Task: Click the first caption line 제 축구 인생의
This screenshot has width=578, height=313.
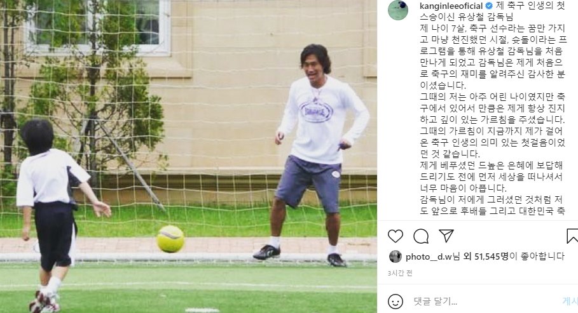Action: click(x=530, y=6)
